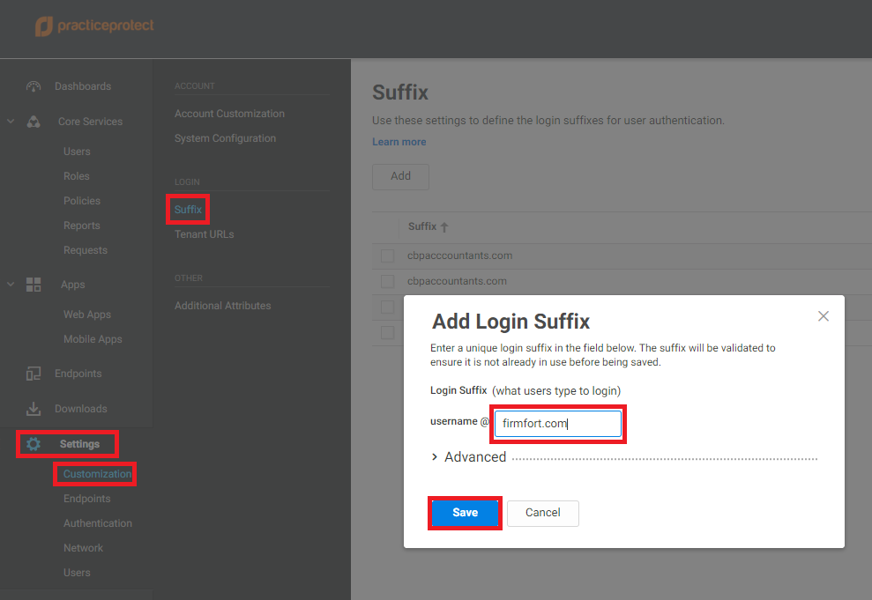Click the Core Services icon
This screenshot has height=600, width=872.
click(34, 122)
